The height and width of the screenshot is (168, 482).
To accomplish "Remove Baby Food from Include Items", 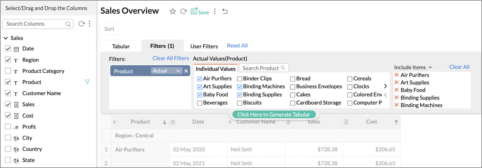I will point(397,90).
